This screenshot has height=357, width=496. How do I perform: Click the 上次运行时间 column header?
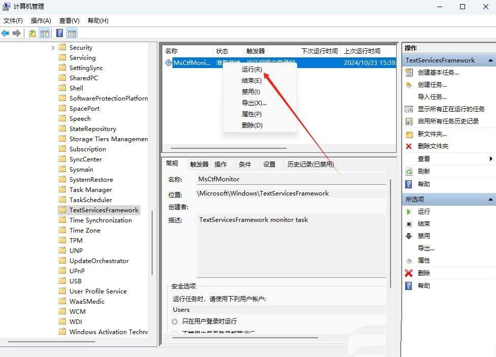click(x=362, y=51)
